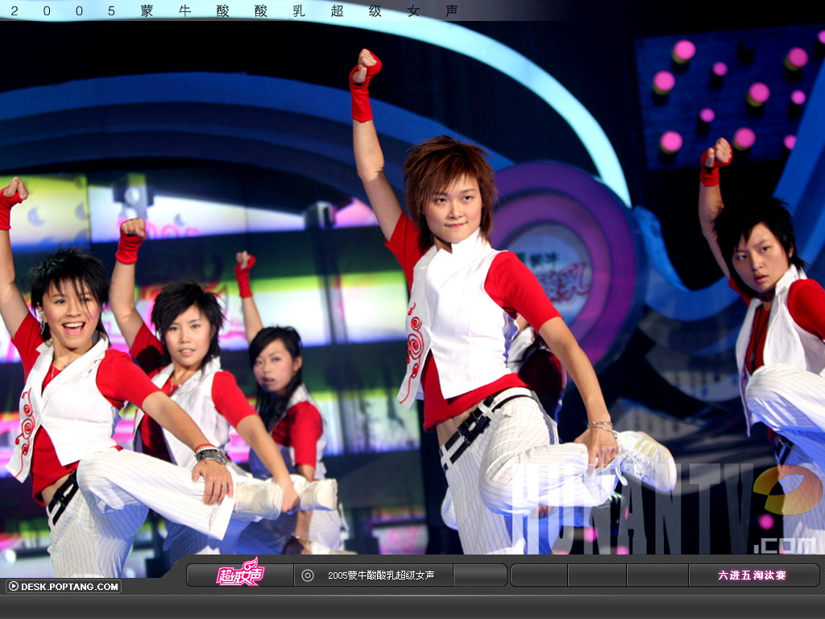Click the top title text 2005 蒙牛酸酸乳超级女声
This screenshot has height=619, width=825.
click(234, 11)
